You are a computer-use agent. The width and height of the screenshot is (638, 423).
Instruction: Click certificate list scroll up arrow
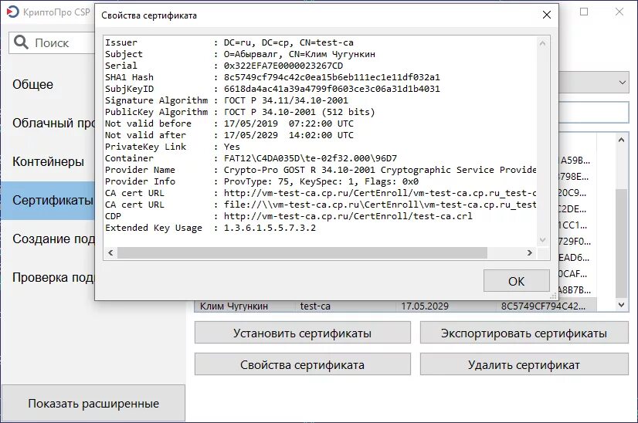tap(621, 140)
